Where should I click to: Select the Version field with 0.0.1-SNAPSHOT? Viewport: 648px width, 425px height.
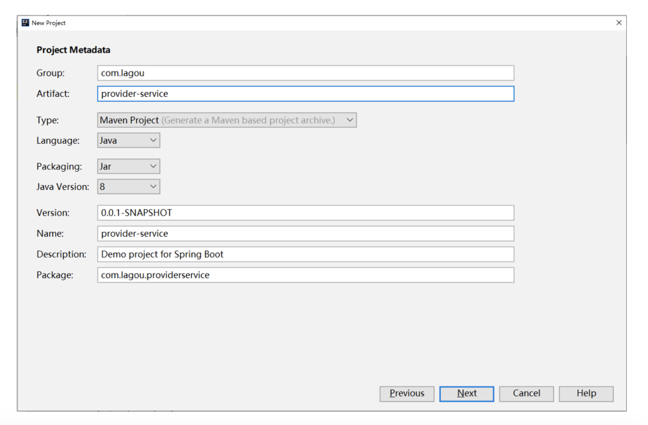305,213
